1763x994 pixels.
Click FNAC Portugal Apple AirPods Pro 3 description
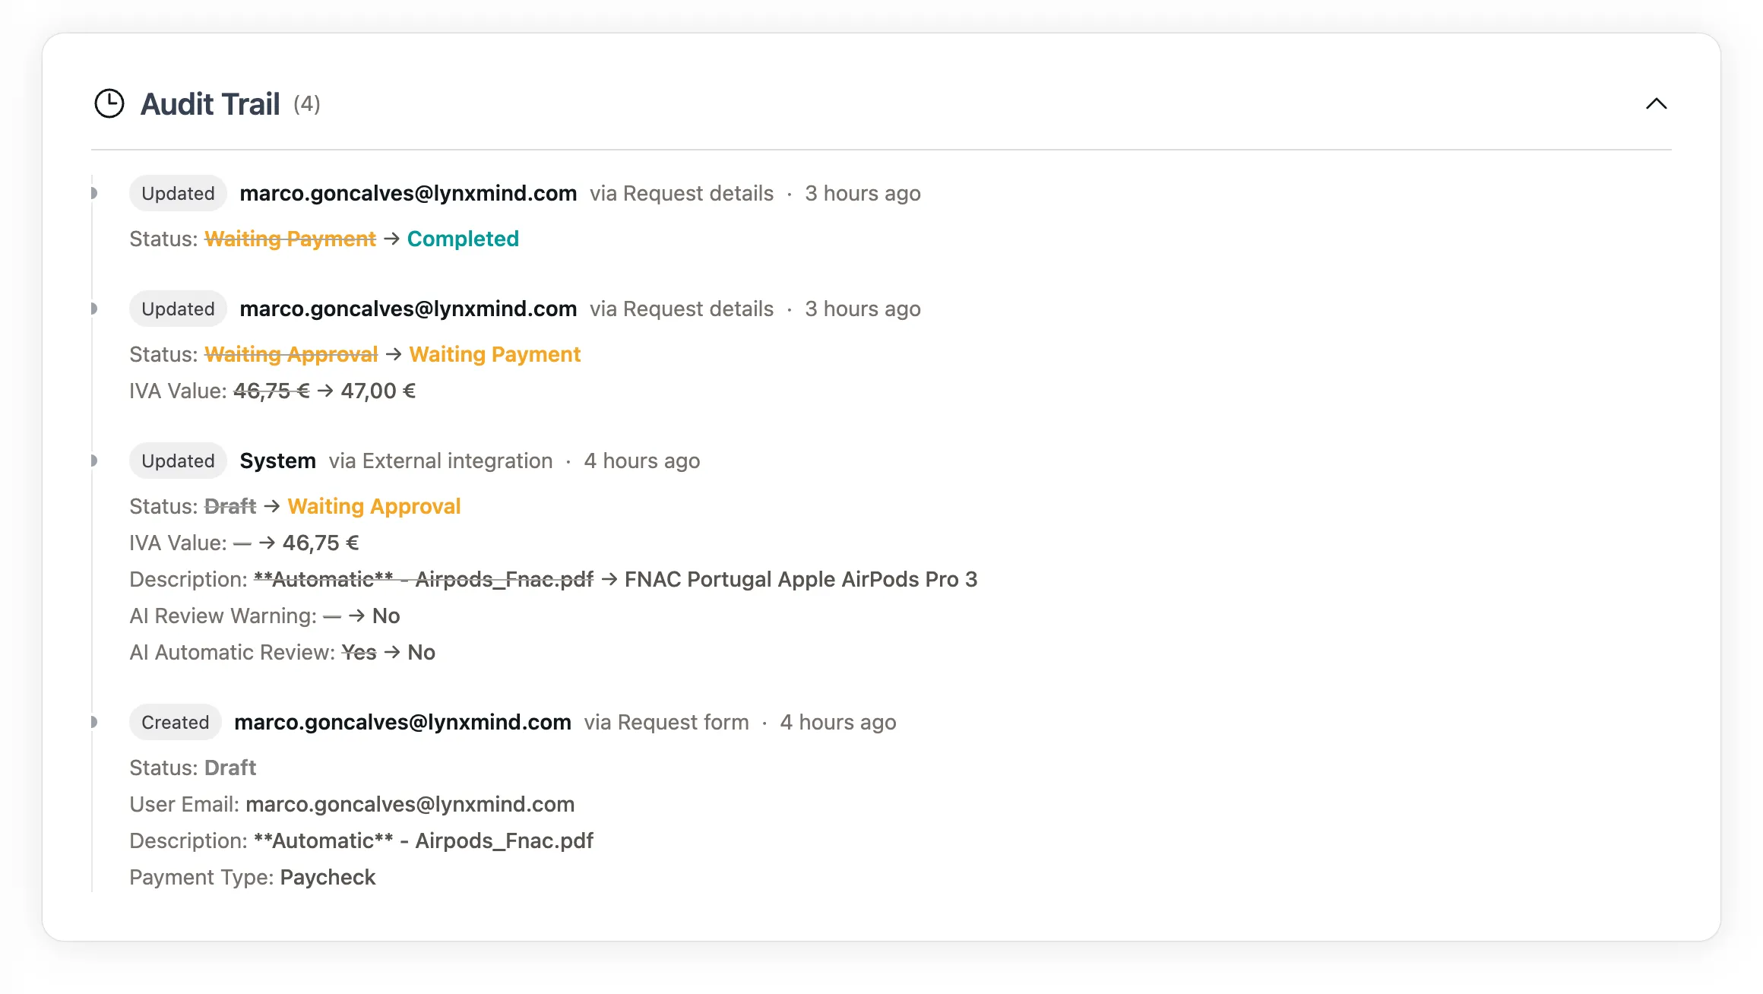(801, 580)
